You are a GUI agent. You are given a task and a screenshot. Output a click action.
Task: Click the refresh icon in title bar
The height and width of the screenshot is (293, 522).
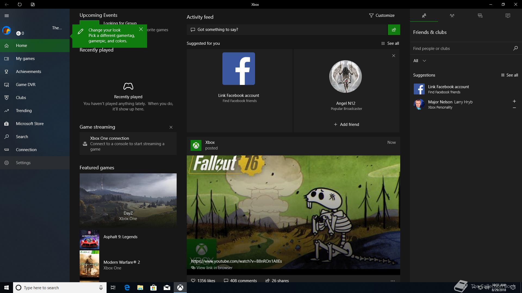pyautogui.click(x=20, y=5)
